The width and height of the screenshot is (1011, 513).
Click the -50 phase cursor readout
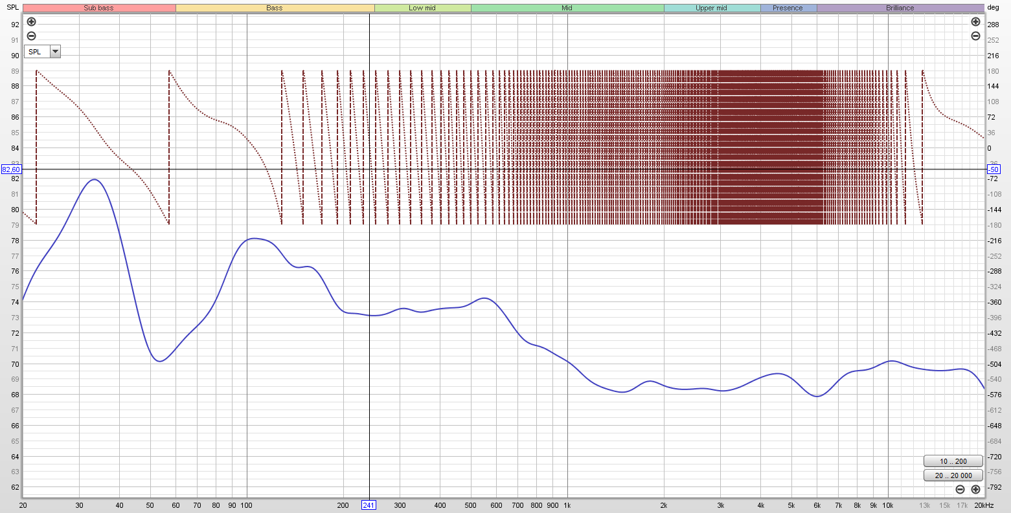993,169
